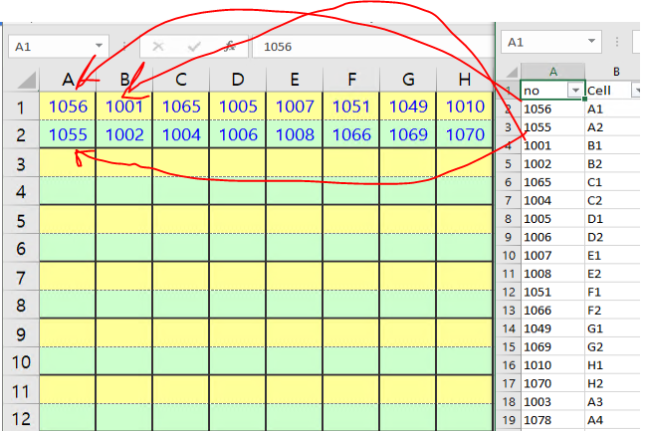Select column G header in the colored grid

(408, 79)
